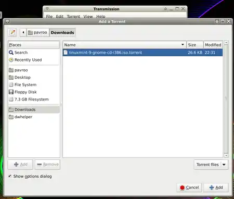Image resolution: width=234 pixels, height=199 pixels.
Task: Click the back arrow in path bar
Action: tap(23, 32)
